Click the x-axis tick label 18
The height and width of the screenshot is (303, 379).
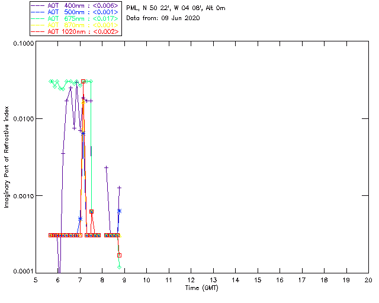click(324, 280)
